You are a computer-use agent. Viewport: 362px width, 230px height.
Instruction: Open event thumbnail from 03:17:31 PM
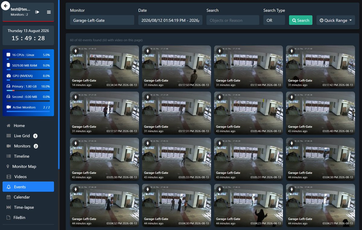pos(176,113)
